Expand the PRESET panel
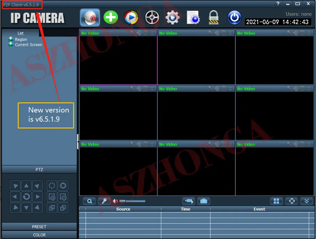This screenshot has height=239, width=316. coord(39,227)
